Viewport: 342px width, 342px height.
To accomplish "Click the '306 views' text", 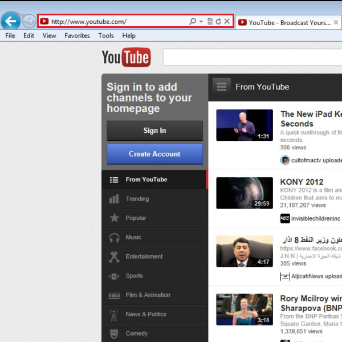I will (293, 148).
